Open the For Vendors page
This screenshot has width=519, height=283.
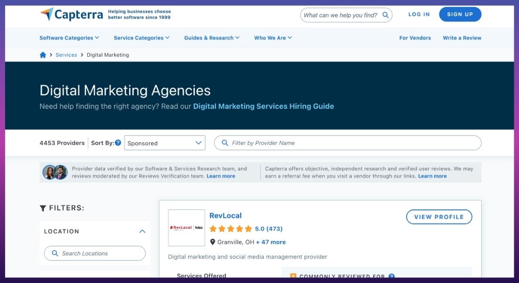pos(415,38)
